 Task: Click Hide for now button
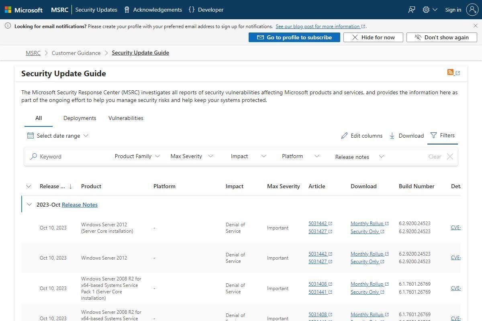(x=373, y=37)
